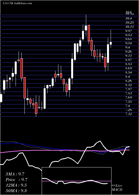Select the 7.55 price axis label

pyautogui.click(x=128, y=102)
